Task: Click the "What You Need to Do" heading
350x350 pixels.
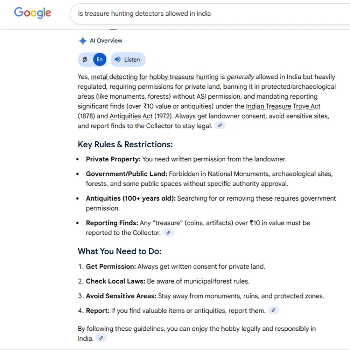Action: pos(119,251)
